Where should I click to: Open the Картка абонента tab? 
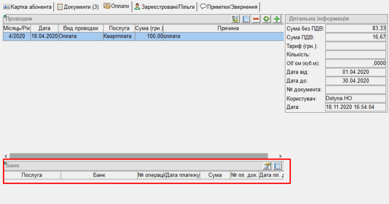(27, 7)
